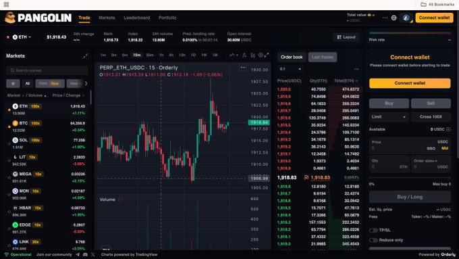
Task: Open chart indicators icon
Action: (x=244, y=55)
